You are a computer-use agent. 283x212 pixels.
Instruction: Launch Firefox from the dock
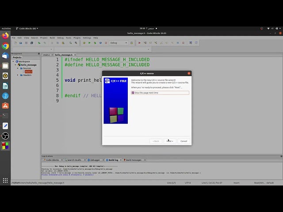[5, 36]
